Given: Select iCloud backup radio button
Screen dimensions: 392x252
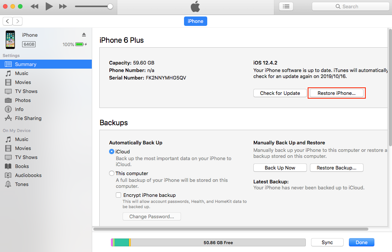Looking at the screenshot, I should [x=112, y=151].
